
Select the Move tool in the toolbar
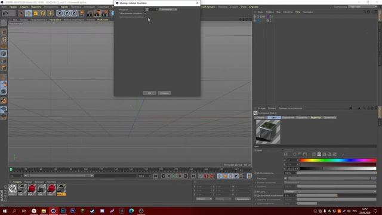29,13
